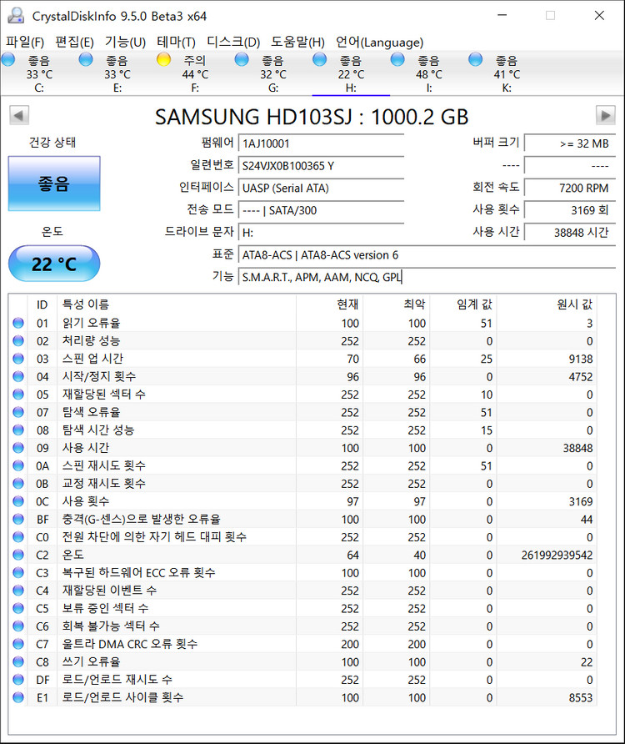Select the row 쓰기 오류율
Viewport: 625px width, 744px height.
(302, 662)
